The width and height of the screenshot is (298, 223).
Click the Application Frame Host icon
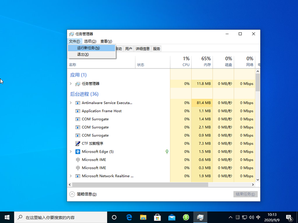(77, 111)
